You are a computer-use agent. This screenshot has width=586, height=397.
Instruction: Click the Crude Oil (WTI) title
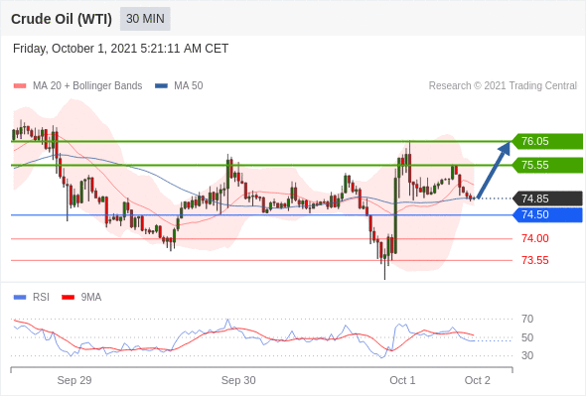click(x=62, y=19)
